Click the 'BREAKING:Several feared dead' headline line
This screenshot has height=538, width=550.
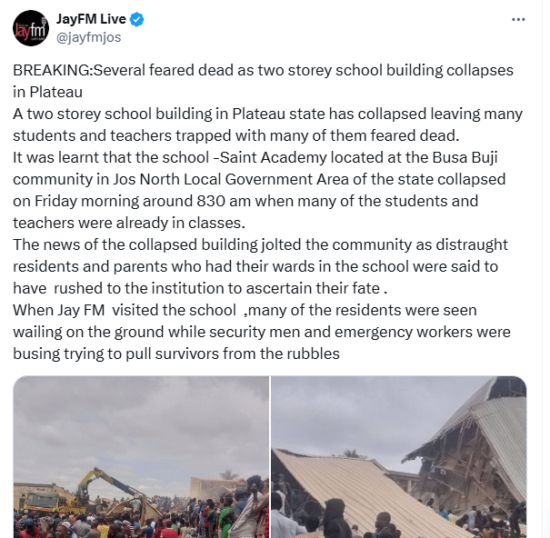point(263,70)
